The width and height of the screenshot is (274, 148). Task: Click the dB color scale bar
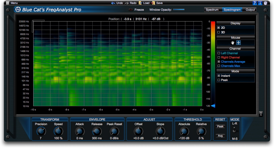tap(213, 63)
